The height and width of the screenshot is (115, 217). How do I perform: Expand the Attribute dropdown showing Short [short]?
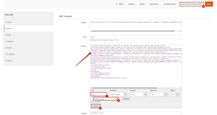(x=118, y=94)
